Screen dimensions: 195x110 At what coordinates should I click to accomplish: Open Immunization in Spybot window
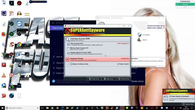pos(144,35)
